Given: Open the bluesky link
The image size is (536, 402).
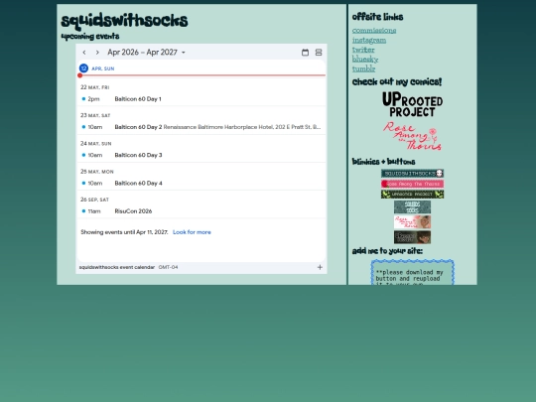Looking at the screenshot, I should pos(365,60).
